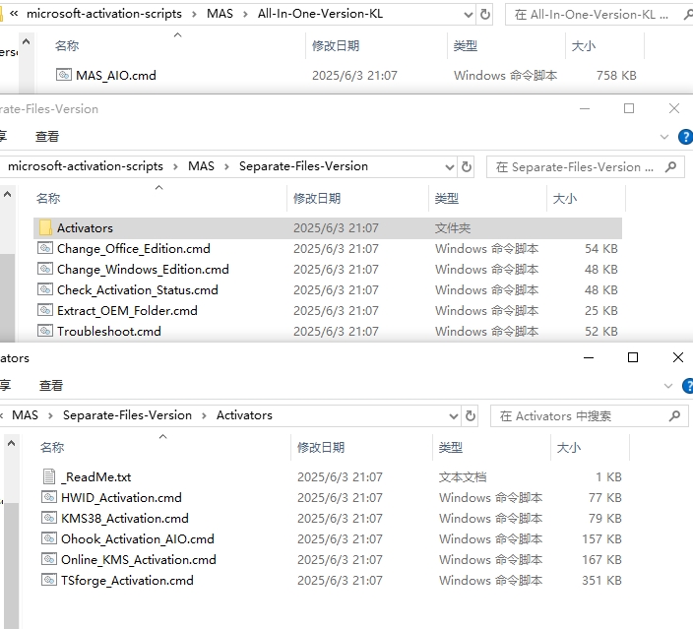This screenshot has width=693, height=629.
Task: Select the Check_Activation_Status.cmd file name
Action: click(x=138, y=290)
